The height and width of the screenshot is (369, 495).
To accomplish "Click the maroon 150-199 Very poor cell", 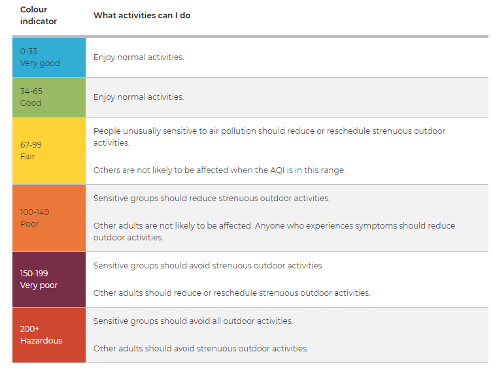I will pos(49,280).
